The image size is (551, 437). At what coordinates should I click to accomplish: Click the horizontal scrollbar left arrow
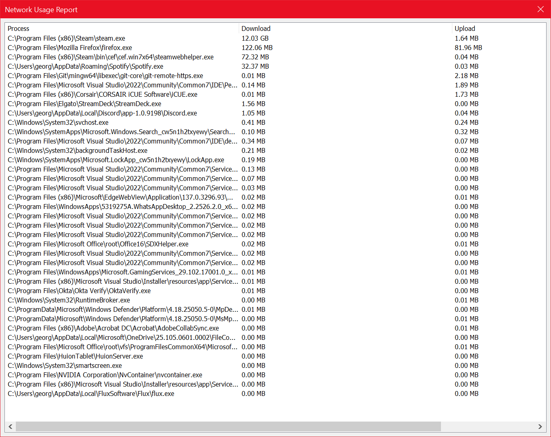[x=11, y=426]
